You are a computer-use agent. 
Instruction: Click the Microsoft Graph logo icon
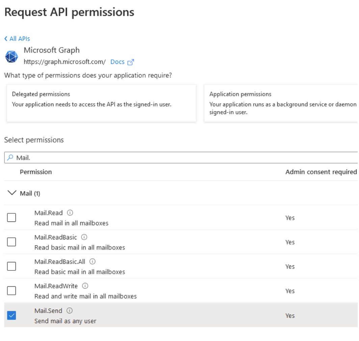pyautogui.click(x=11, y=56)
